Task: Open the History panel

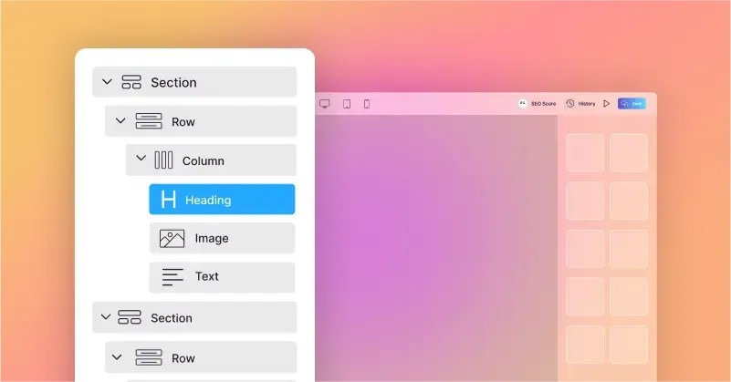Action: click(x=581, y=103)
